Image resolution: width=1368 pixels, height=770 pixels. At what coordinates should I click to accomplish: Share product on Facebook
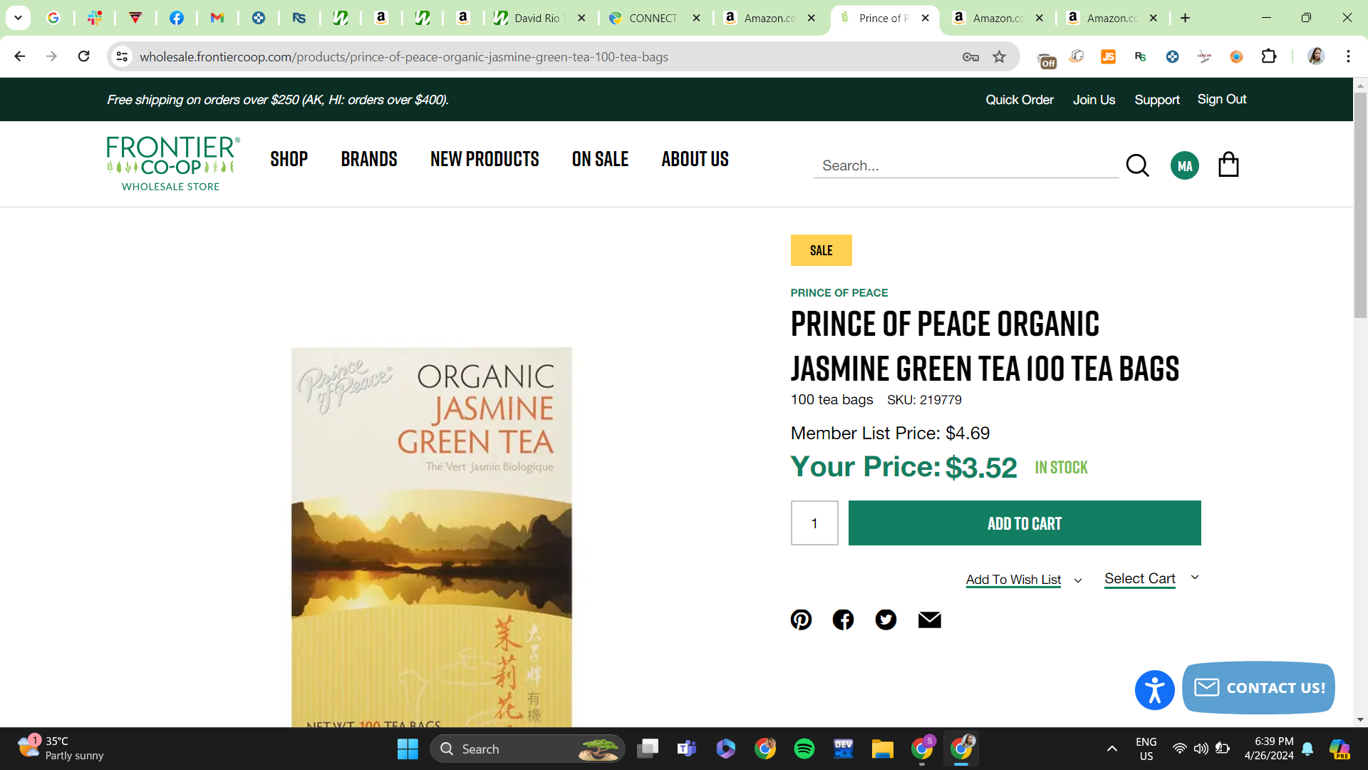[843, 620]
